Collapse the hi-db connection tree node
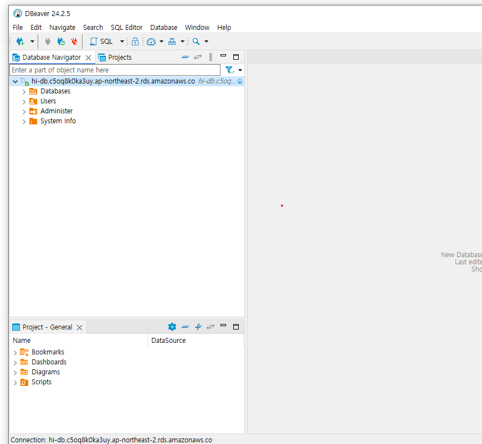 pos(15,81)
